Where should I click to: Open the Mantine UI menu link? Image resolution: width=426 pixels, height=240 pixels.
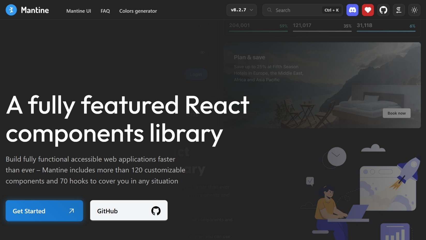(x=79, y=11)
